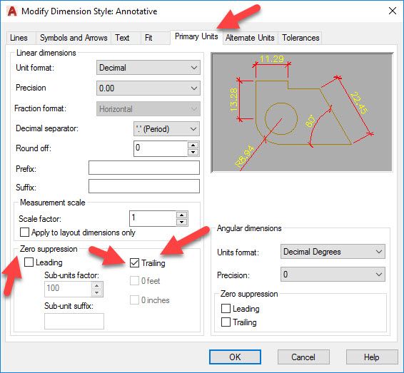Open the Alternate Units tab
Image resolution: width=404 pixels, height=373 pixels.
[x=250, y=38]
